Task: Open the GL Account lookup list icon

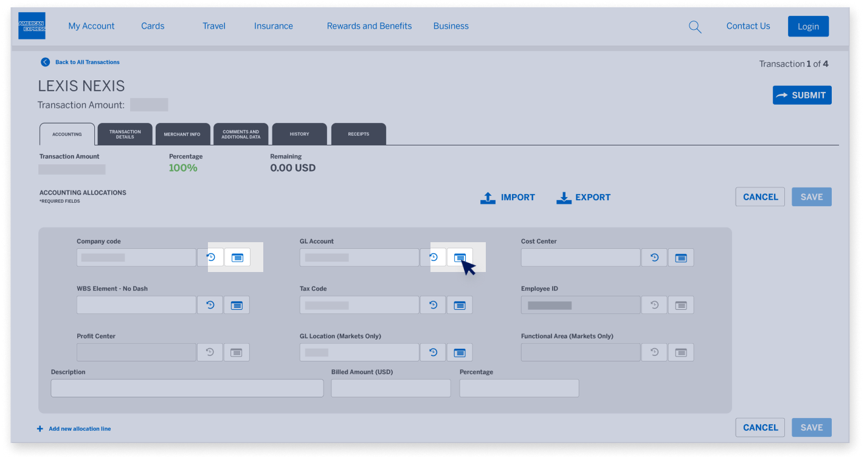Action: (x=460, y=257)
